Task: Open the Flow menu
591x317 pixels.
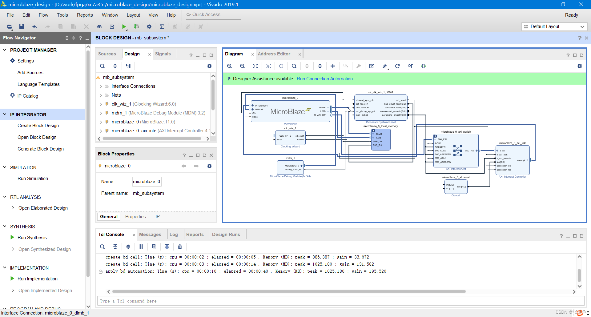Action: [x=43, y=15]
